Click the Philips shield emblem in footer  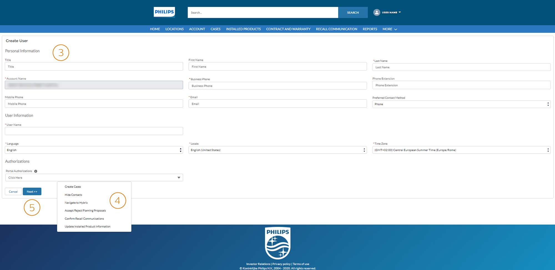pos(277,243)
